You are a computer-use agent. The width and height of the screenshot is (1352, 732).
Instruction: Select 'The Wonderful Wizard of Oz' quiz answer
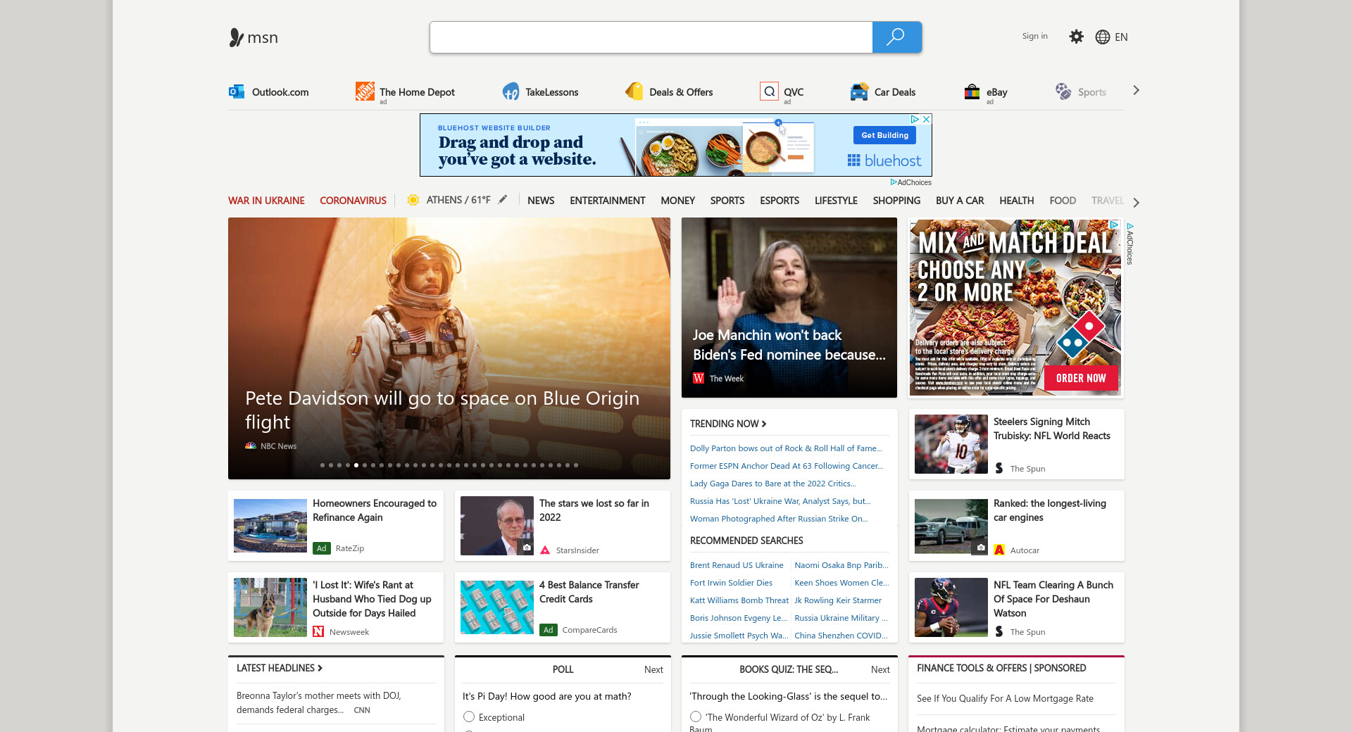click(x=696, y=717)
